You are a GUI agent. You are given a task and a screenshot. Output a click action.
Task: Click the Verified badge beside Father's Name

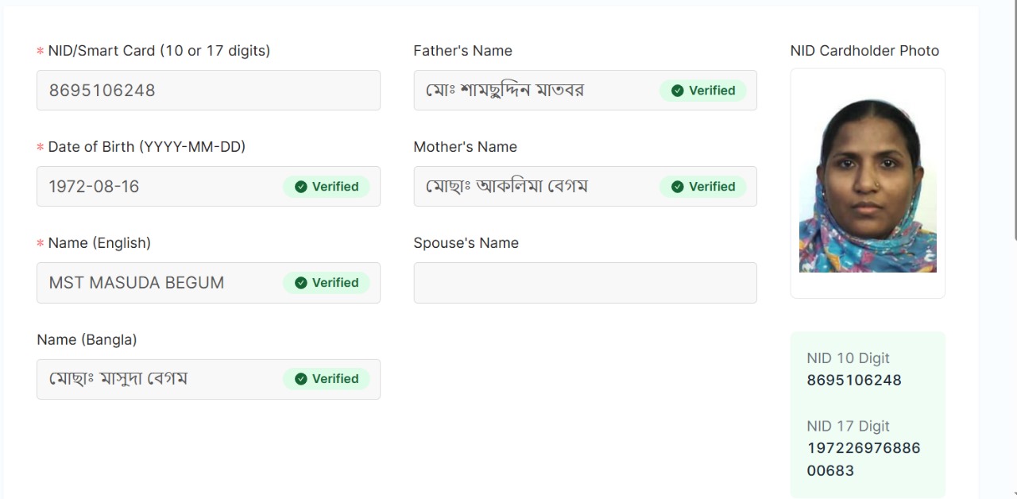703,91
